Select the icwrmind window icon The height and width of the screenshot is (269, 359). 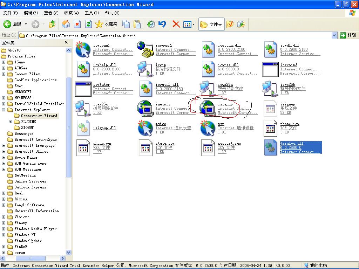pos(270,70)
